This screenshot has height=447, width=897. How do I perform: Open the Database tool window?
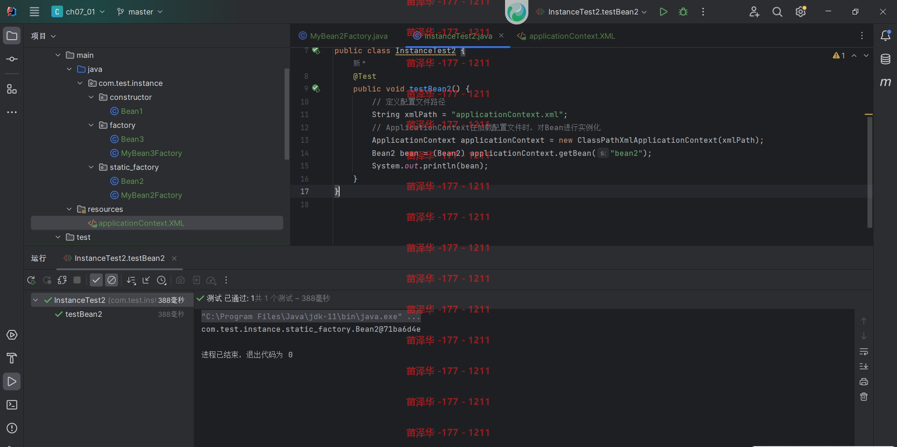click(x=885, y=59)
